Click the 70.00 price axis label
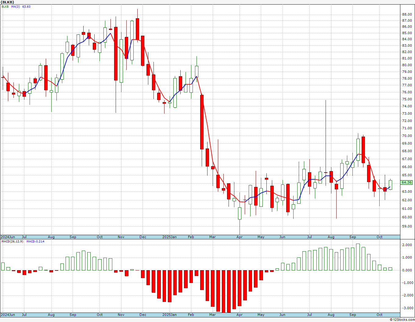 coord(407,136)
